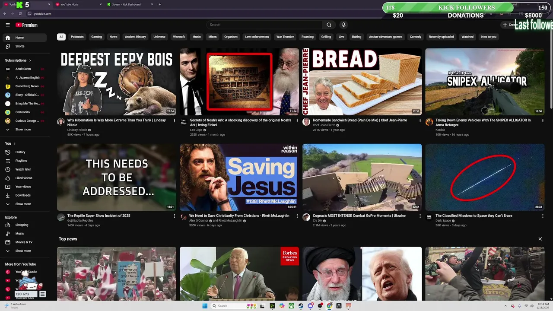Select the Ancient History filter chip

(135, 37)
